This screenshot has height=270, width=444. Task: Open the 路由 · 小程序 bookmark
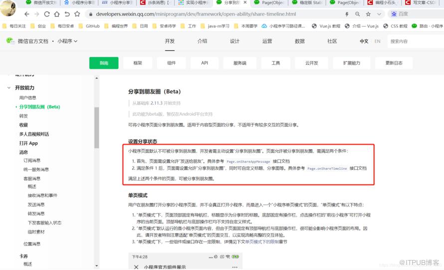coord(428,26)
